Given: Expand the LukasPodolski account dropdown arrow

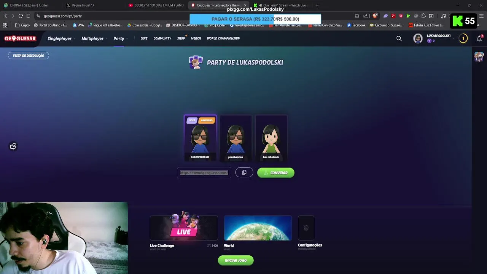Looking at the screenshot, I should click(454, 38).
